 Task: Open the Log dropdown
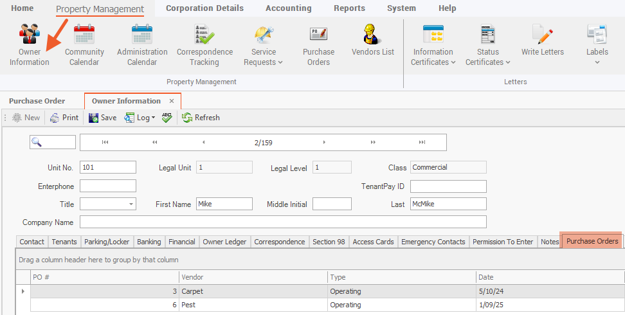[x=140, y=118]
